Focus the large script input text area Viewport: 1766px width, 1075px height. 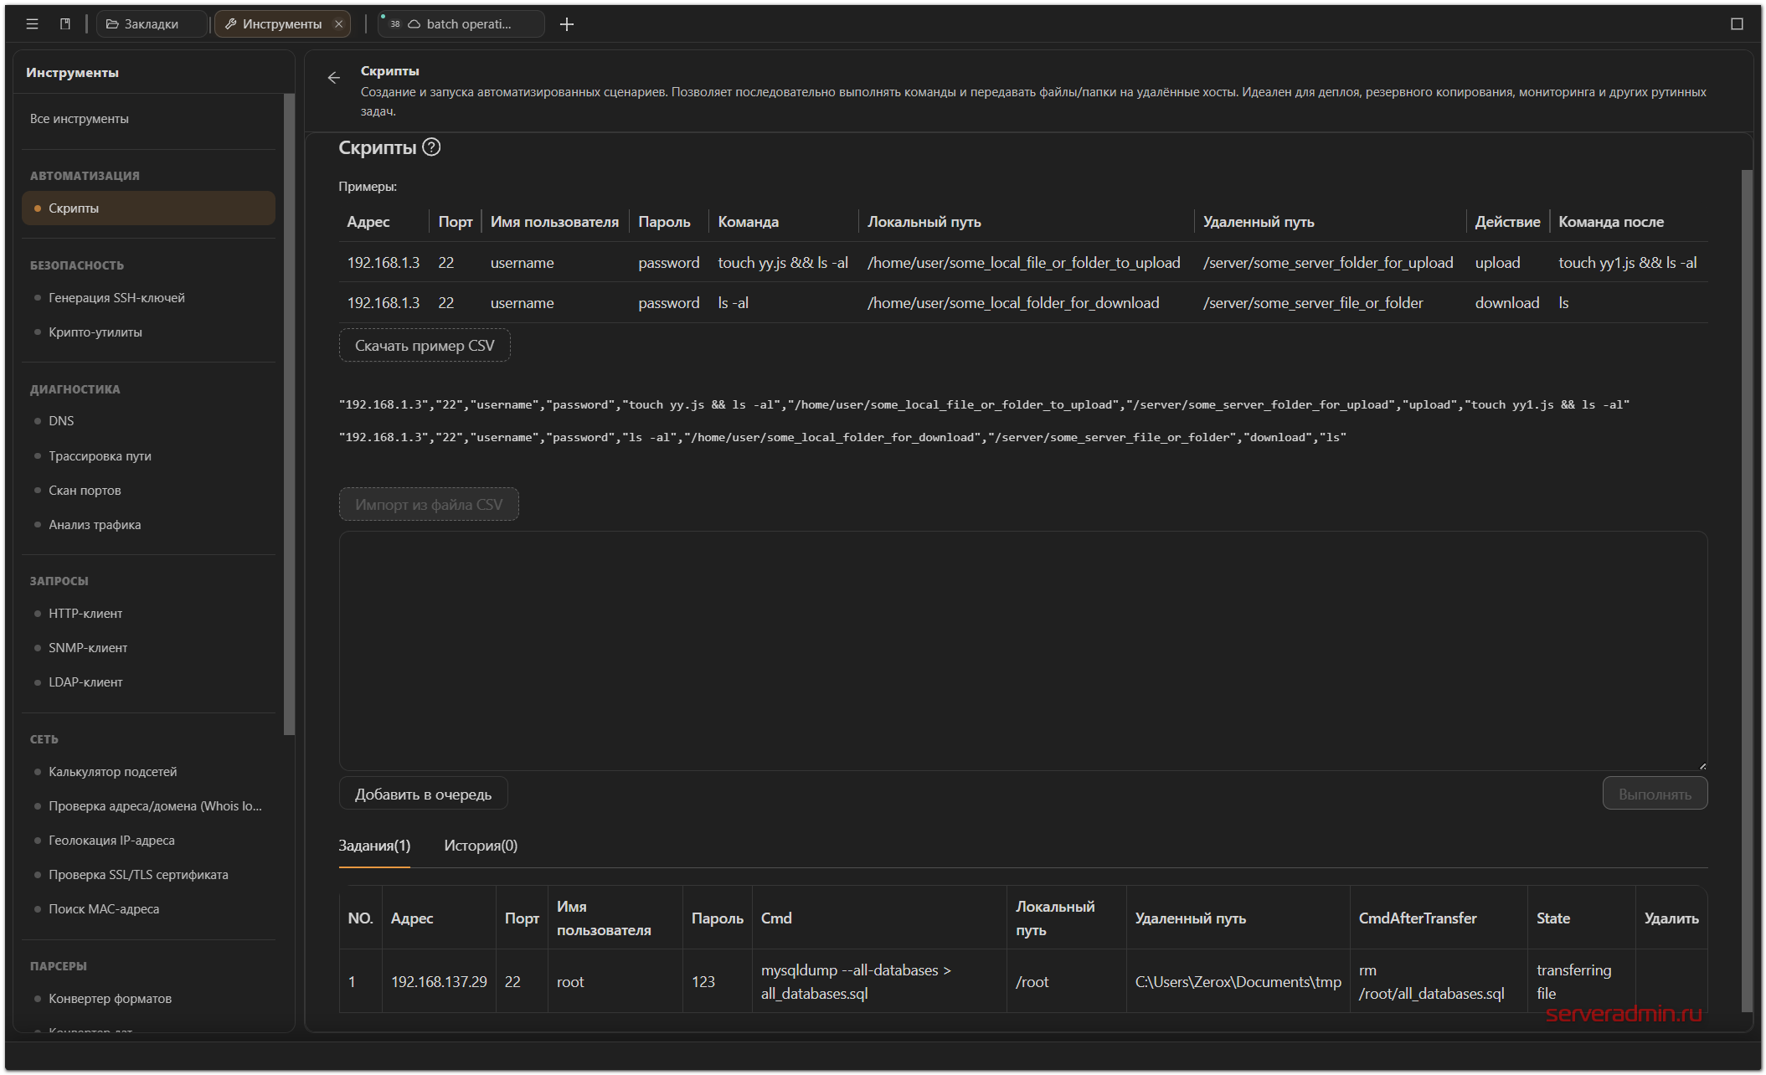point(1023,651)
